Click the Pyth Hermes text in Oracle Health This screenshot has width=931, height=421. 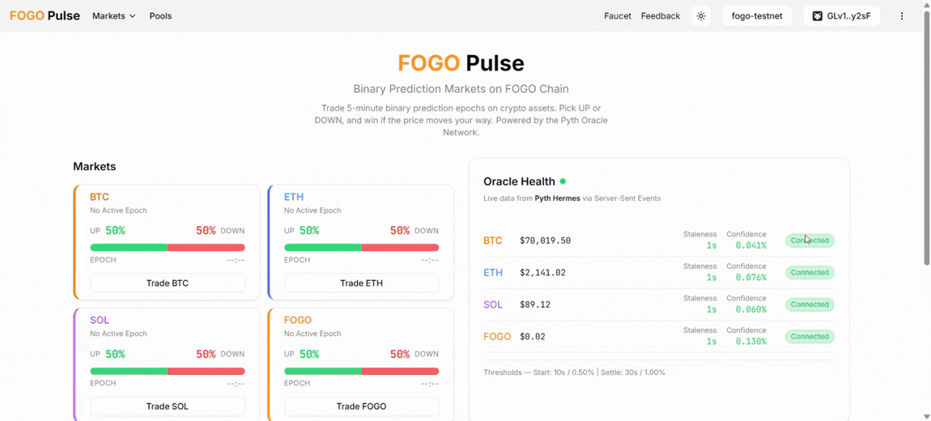(557, 198)
